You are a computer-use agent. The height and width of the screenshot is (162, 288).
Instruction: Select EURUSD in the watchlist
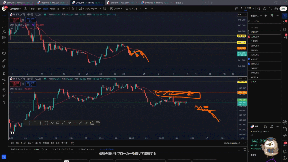[x=264, y=37]
